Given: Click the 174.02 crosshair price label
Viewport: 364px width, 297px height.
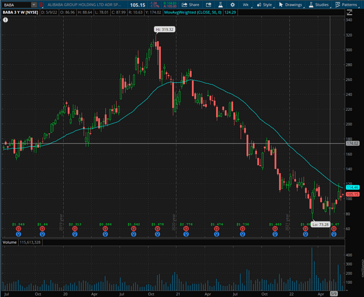Looking at the screenshot, I should [x=352, y=143].
